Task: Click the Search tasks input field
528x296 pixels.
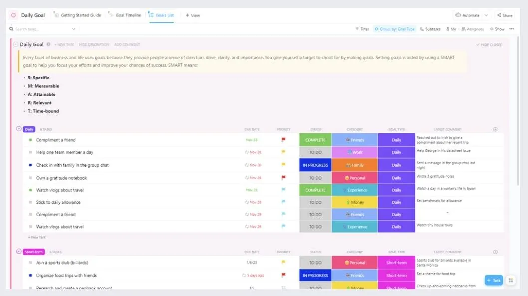Action: coord(44,29)
